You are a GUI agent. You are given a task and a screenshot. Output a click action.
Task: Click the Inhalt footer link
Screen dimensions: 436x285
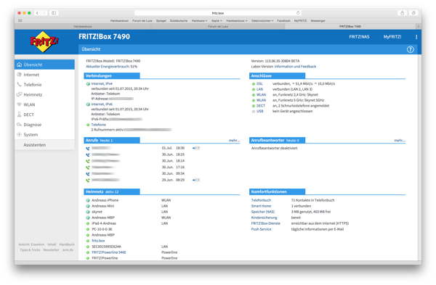pos(52,244)
